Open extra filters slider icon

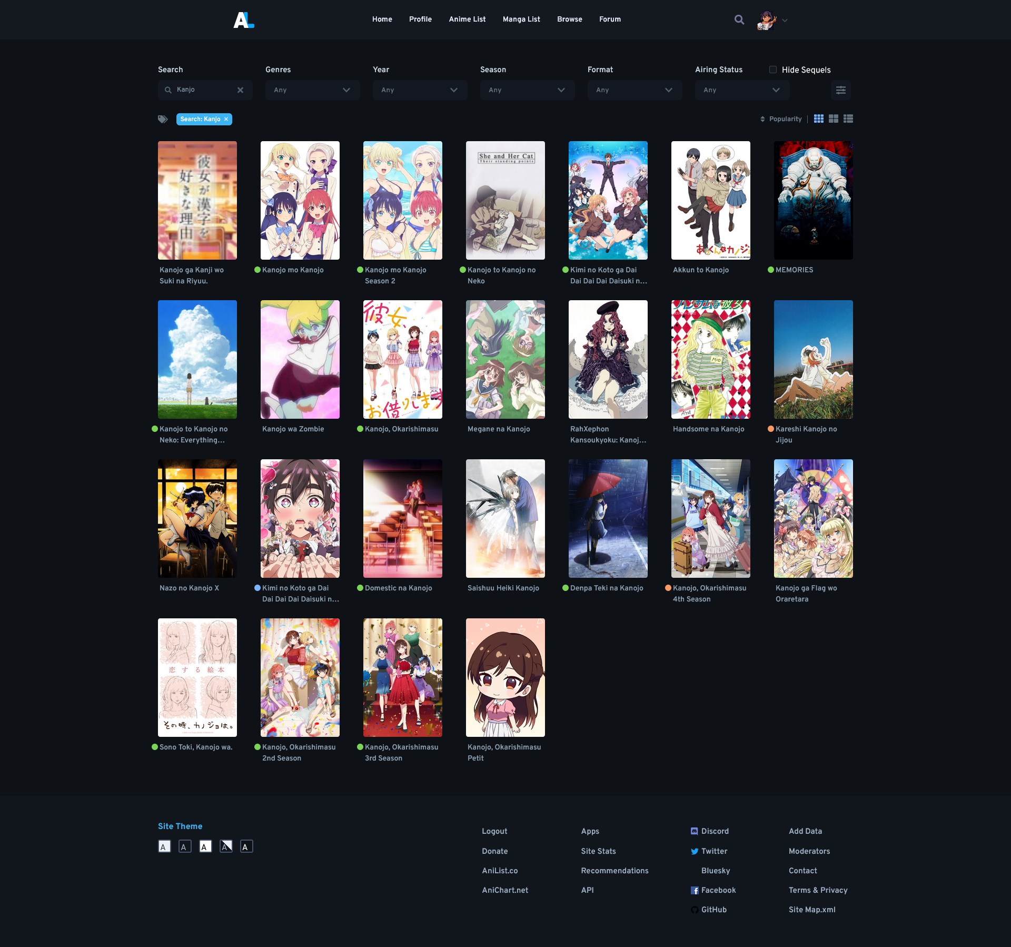tap(840, 90)
